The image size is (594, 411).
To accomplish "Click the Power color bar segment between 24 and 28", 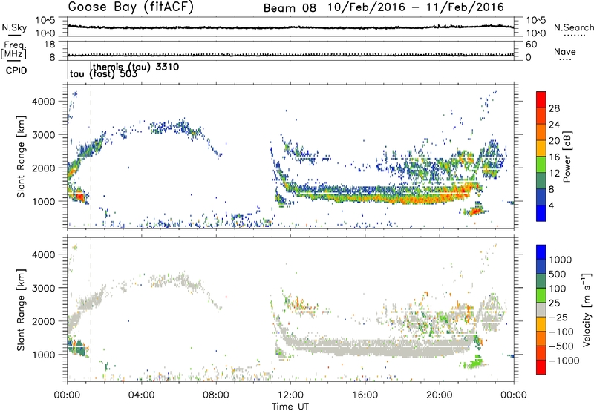I will 541,116.
